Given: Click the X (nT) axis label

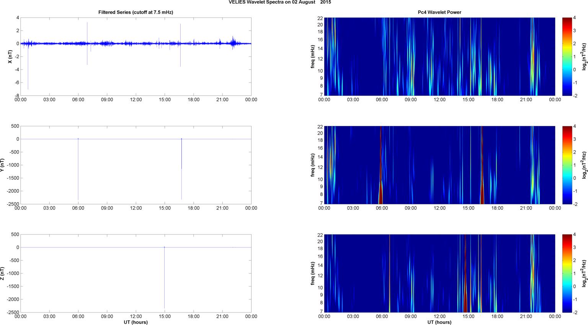Looking at the screenshot, I should (10, 57).
